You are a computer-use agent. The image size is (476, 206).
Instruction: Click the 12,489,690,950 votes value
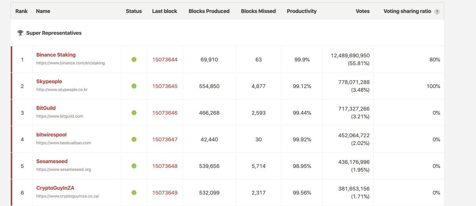click(x=350, y=56)
